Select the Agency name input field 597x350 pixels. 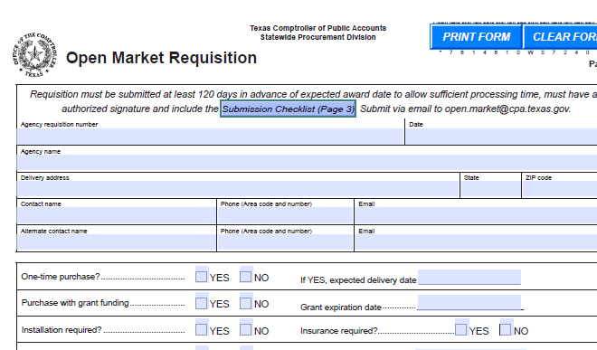point(308,163)
